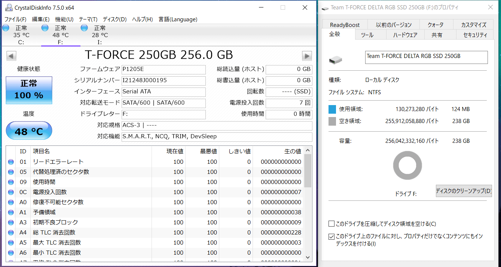
Task: Click raw value 000000000228
Action: coord(281,233)
